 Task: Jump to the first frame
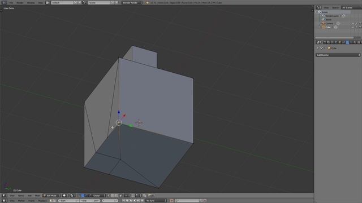click(x=123, y=201)
